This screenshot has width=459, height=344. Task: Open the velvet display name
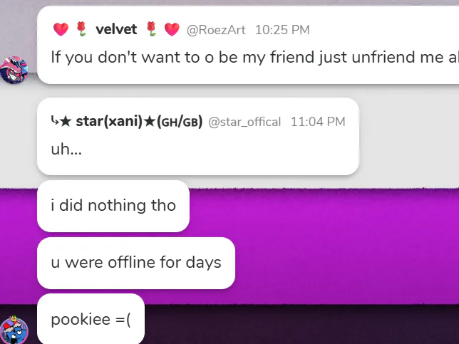coord(116,29)
